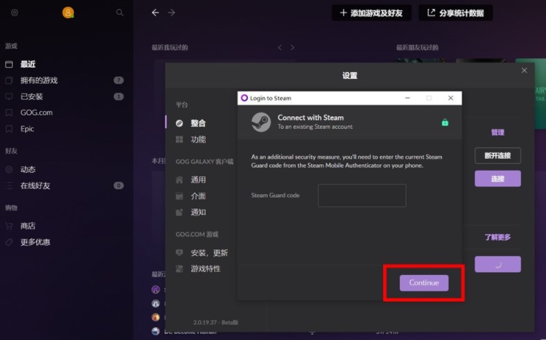Click 添加游戏及好友 button
Screen dimensions: 546x340
point(371,13)
